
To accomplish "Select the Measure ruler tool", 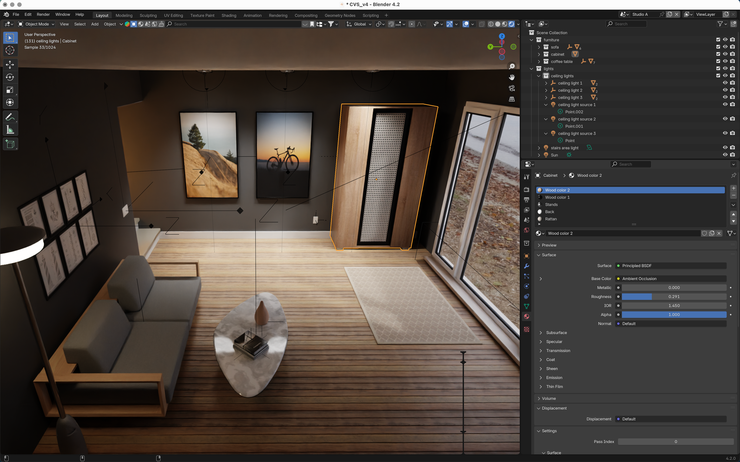I will click(10, 130).
